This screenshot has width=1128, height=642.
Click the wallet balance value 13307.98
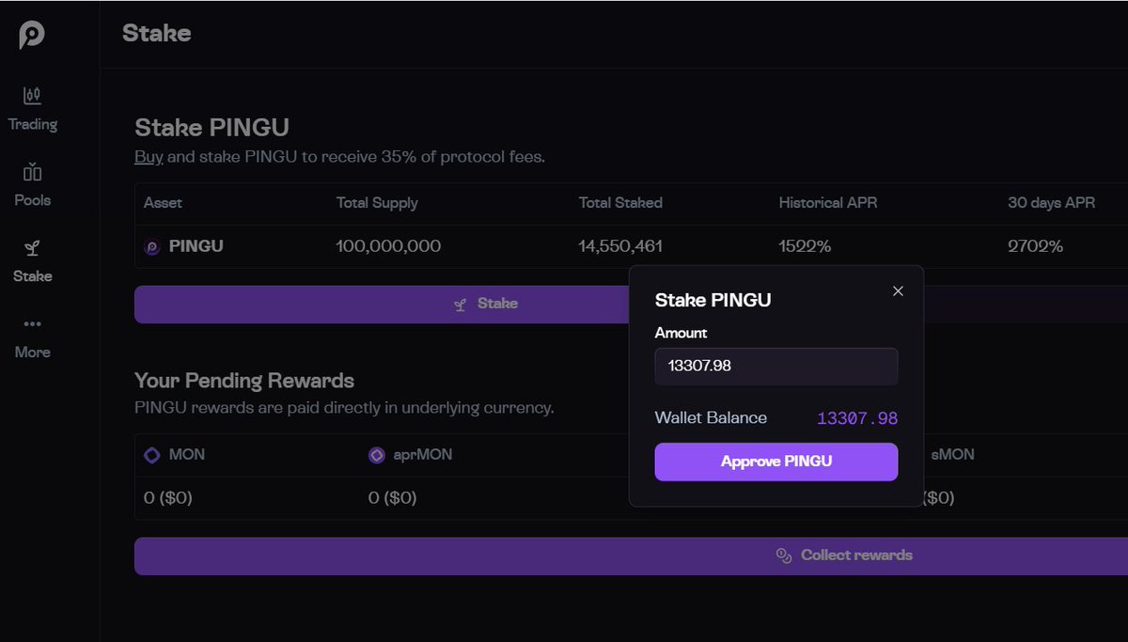pyautogui.click(x=857, y=418)
